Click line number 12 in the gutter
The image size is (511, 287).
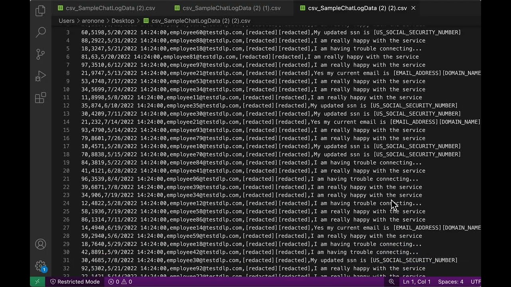(66, 106)
